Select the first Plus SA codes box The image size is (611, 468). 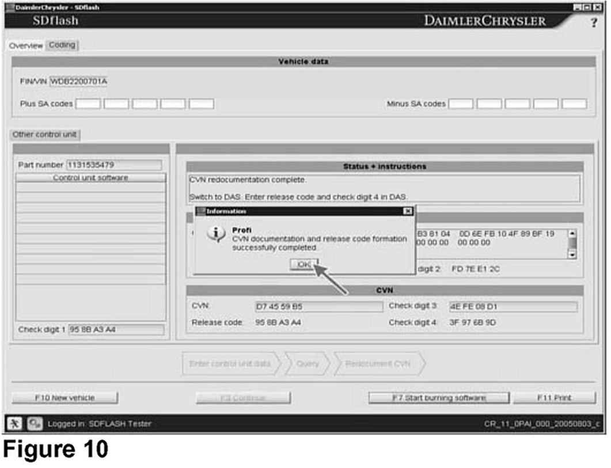click(88, 104)
